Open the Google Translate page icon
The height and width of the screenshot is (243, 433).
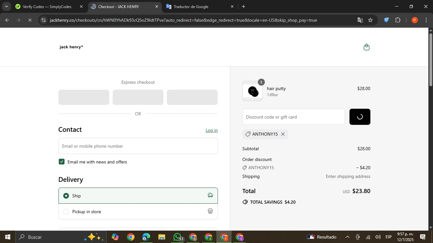360,20
